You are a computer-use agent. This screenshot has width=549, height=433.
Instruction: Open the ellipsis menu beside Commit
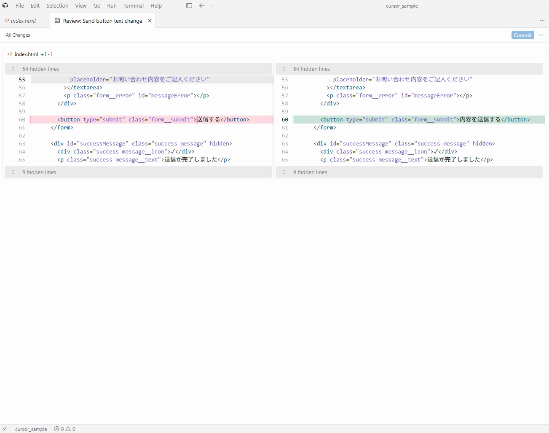click(541, 35)
